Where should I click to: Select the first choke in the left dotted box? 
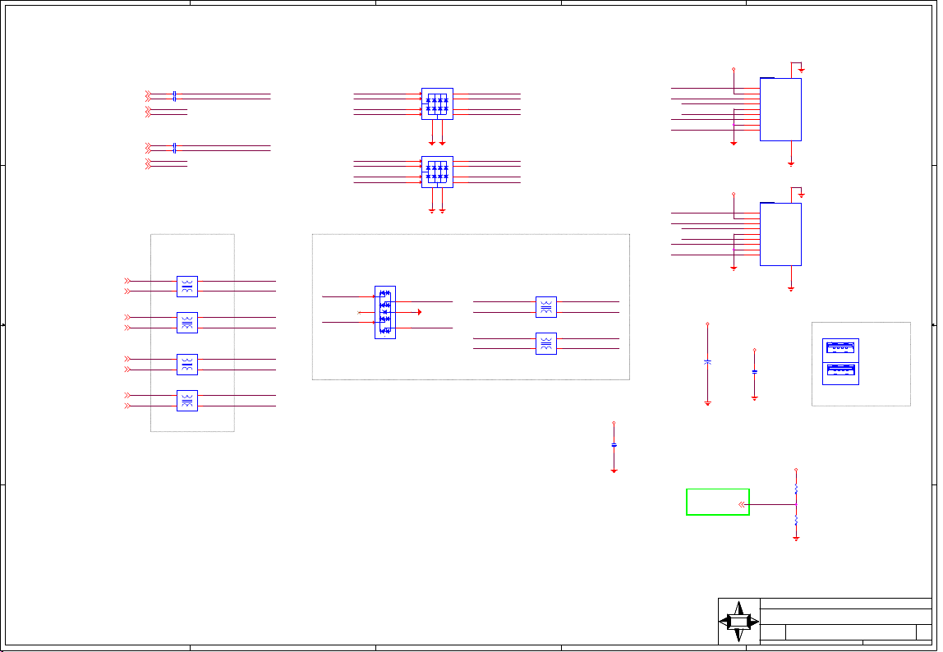[187, 287]
